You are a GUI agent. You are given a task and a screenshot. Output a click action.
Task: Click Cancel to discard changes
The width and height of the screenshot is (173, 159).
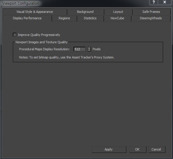point(156,149)
